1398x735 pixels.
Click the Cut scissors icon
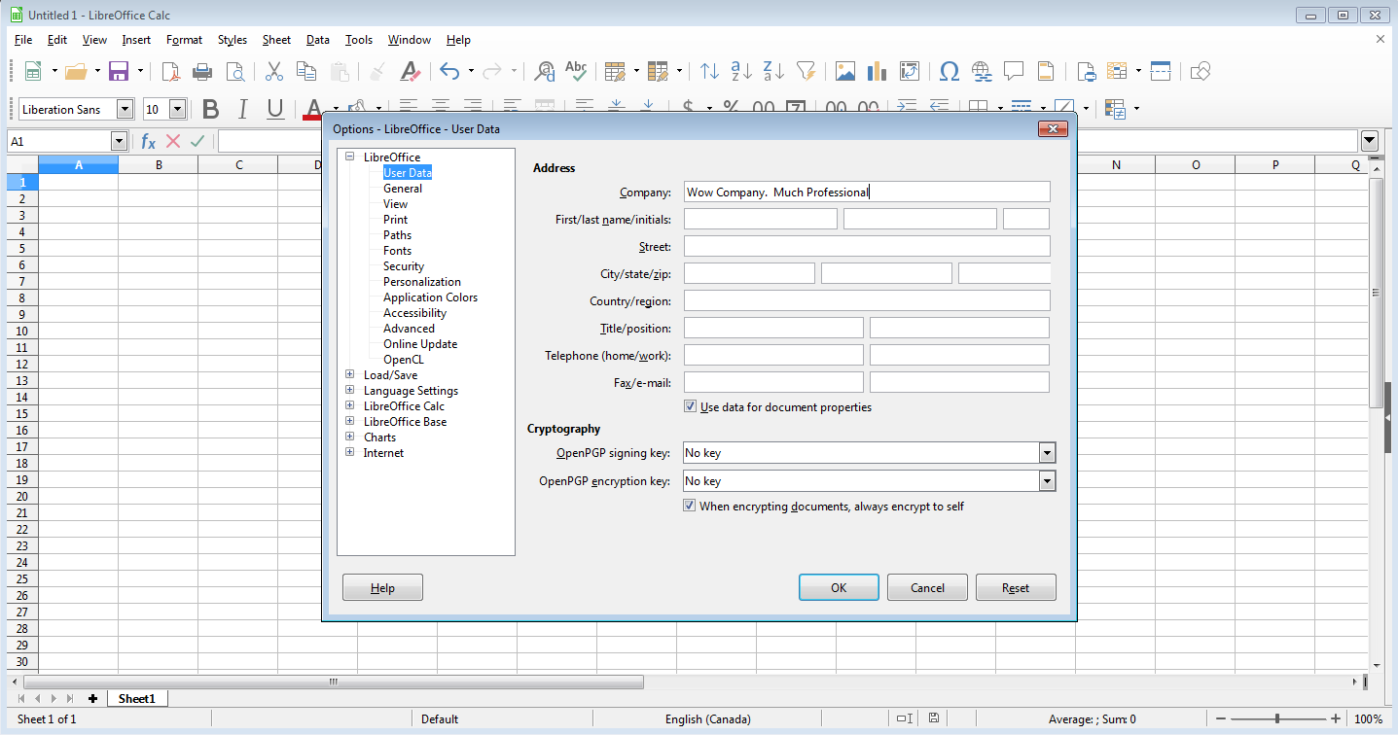pyautogui.click(x=274, y=71)
